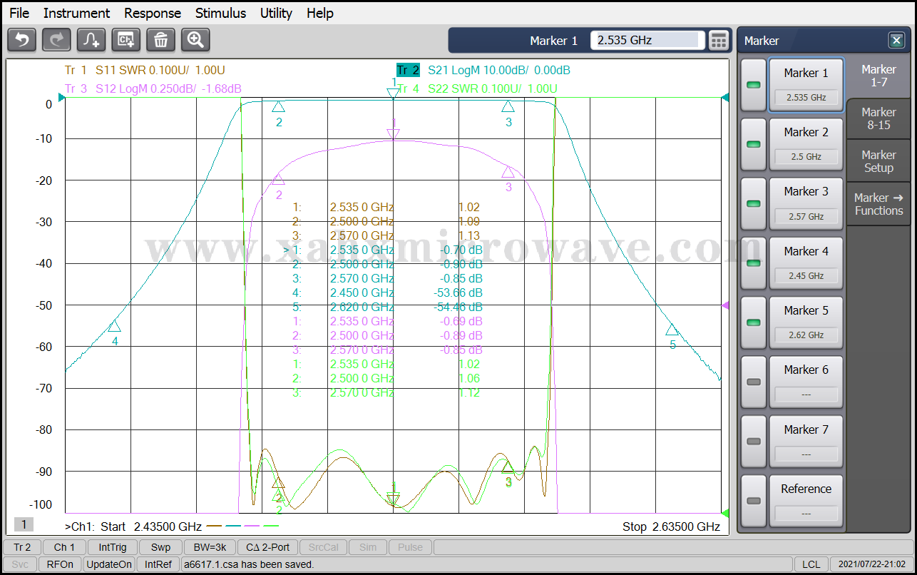The image size is (917, 575).
Task: Click the 2.450 0 GHz marker 4 readout
Action: pos(362,292)
